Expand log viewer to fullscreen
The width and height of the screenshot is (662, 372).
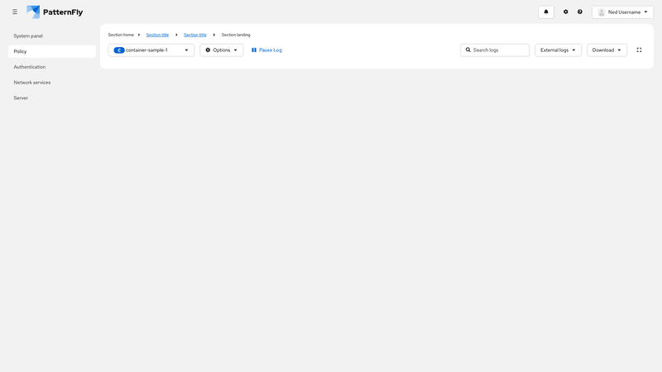pyautogui.click(x=639, y=50)
